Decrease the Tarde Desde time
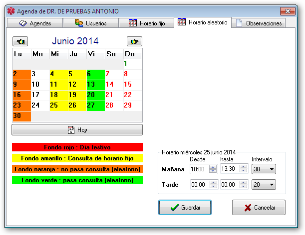This screenshot has height=235, width=305. click(213, 187)
